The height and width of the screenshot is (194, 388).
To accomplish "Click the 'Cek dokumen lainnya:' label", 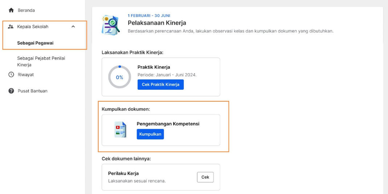I will [x=126, y=158].
